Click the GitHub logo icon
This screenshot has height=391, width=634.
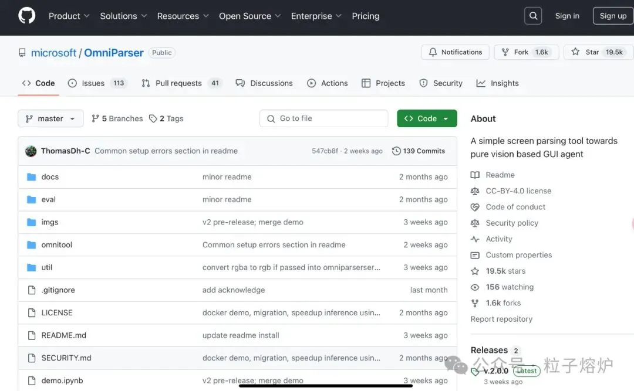click(26, 16)
